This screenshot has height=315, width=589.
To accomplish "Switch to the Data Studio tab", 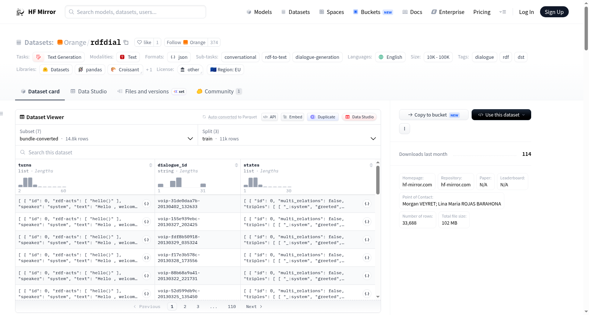I will click(x=89, y=92).
